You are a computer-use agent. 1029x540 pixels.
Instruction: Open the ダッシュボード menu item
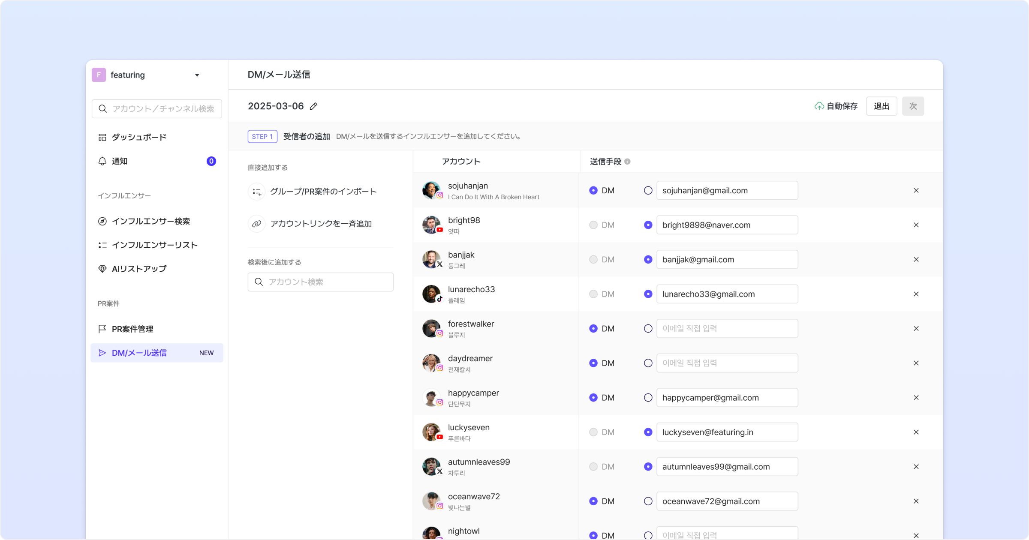tap(138, 137)
